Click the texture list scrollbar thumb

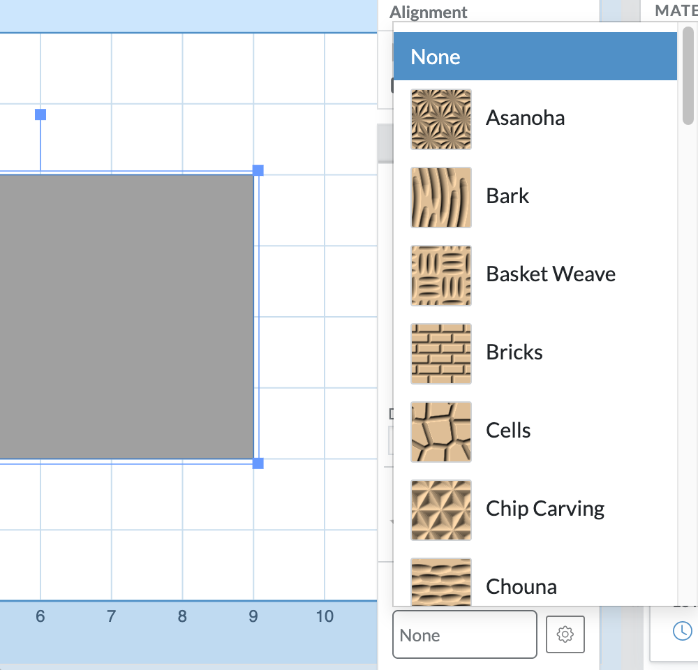pos(688,75)
